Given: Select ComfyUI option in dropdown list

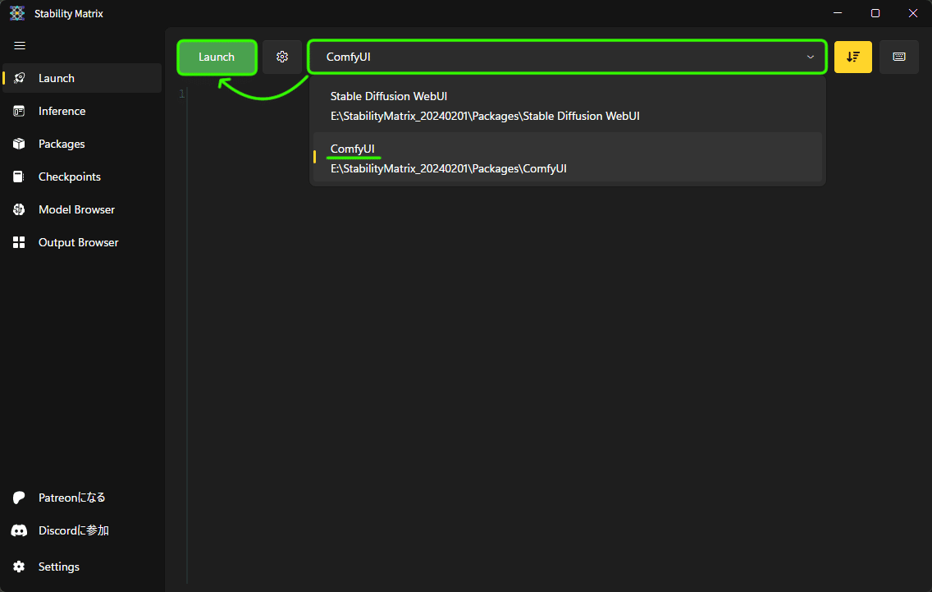Looking at the screenshot, I should coord(567,158).
